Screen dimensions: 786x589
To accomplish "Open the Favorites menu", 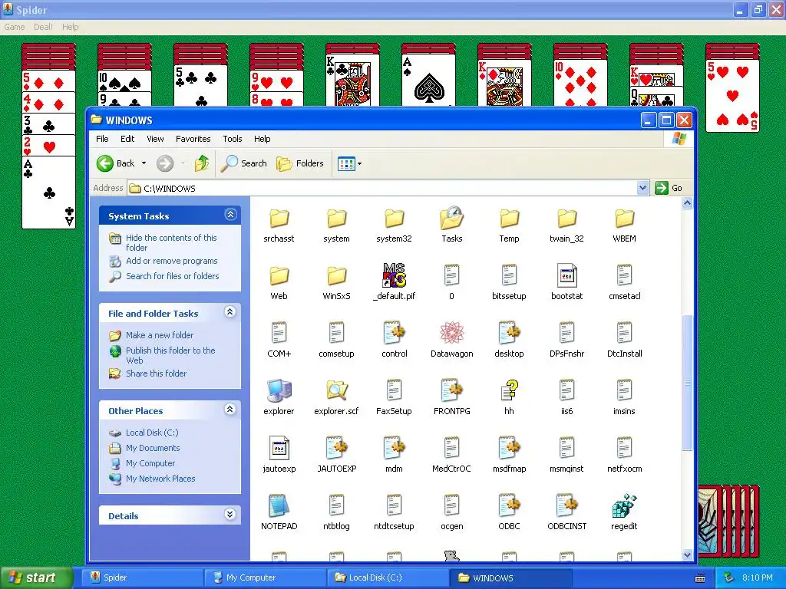I will [x=193, y=139].
